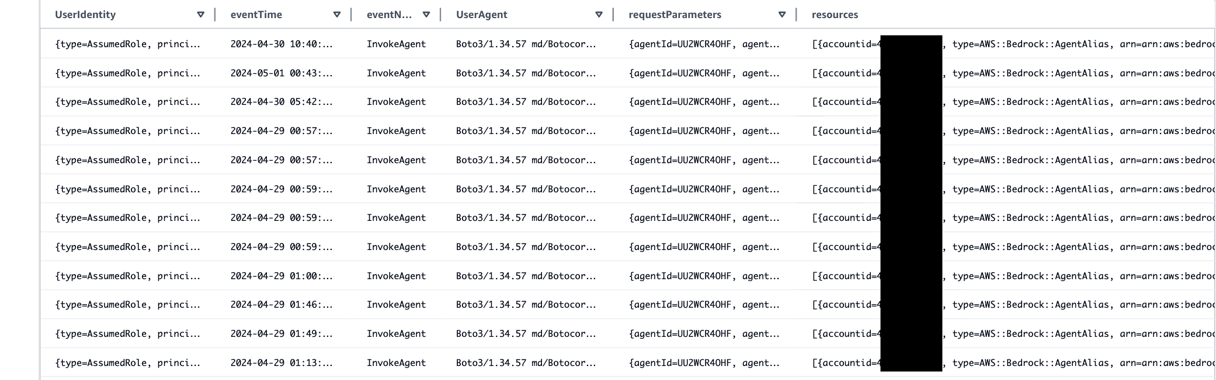Image resolution: width=1216 pixels, height=380 pixels.
Task: Open the eventName column filter
Action: [427, 15]
